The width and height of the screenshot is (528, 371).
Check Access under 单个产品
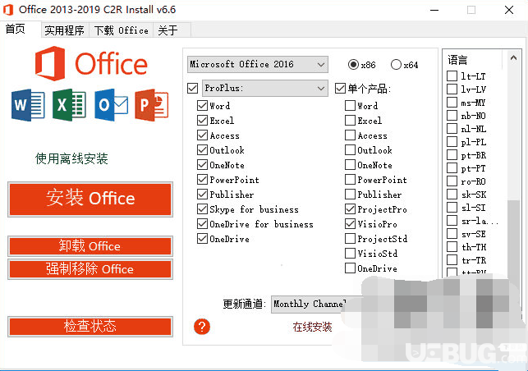[x=350, y=135]
